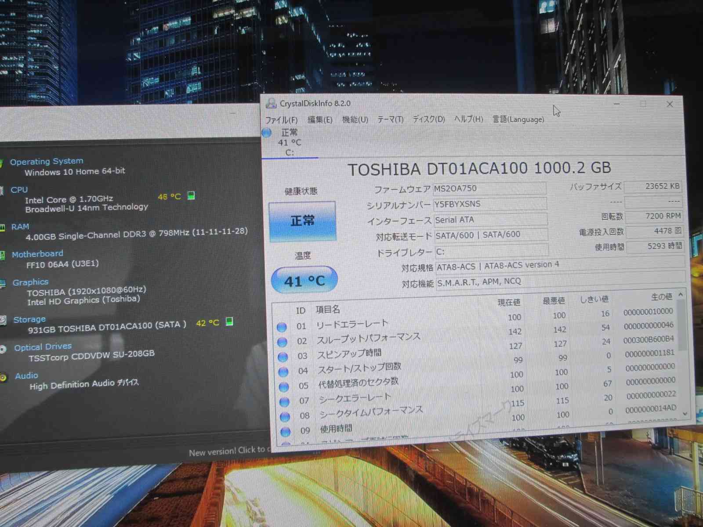
Task: Open the ファイル(F) menu
Action: [x=281, y=120]
